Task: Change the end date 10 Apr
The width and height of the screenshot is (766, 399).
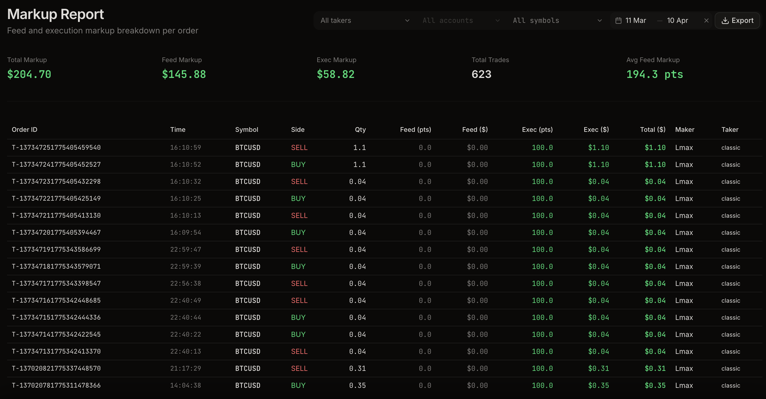Action: click(677, 20)
